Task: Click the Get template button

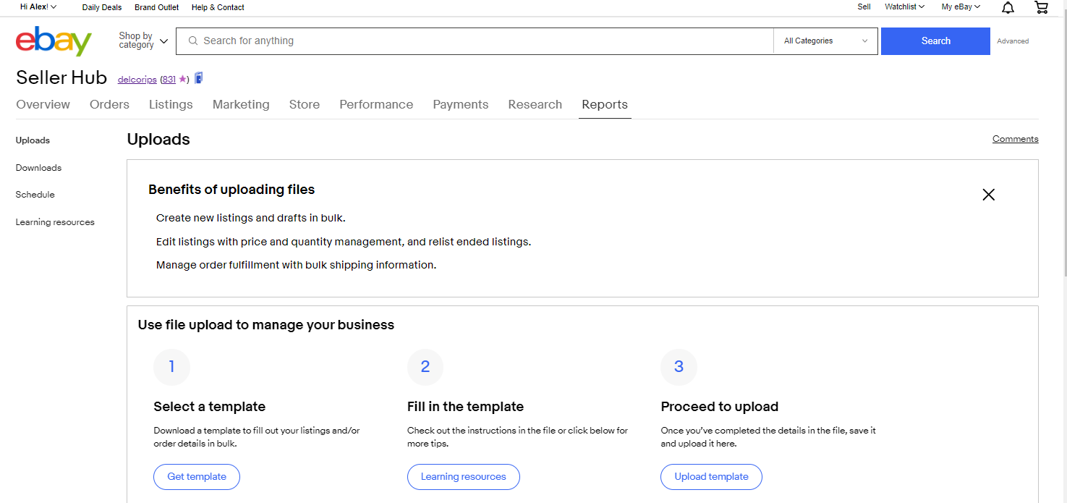Action: [x=197, y=477]
